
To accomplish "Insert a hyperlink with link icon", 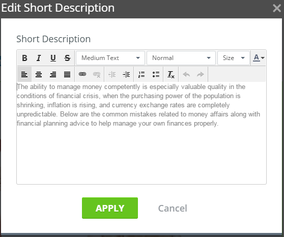I will [82, 74].
